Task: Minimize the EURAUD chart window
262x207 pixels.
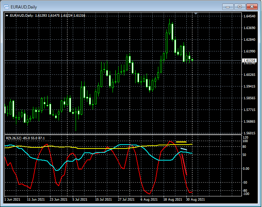Action: pos(227,6)
